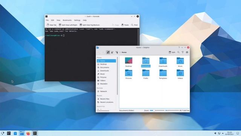Launch Firefox from the taskbar

[28, 133]
